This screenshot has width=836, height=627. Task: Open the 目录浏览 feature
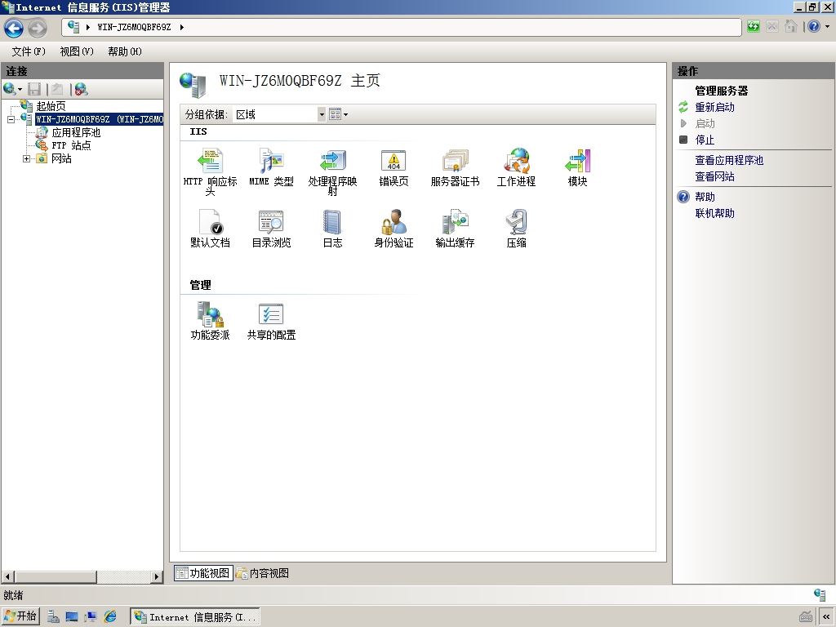pyautogui.click(x=271, y=229)
